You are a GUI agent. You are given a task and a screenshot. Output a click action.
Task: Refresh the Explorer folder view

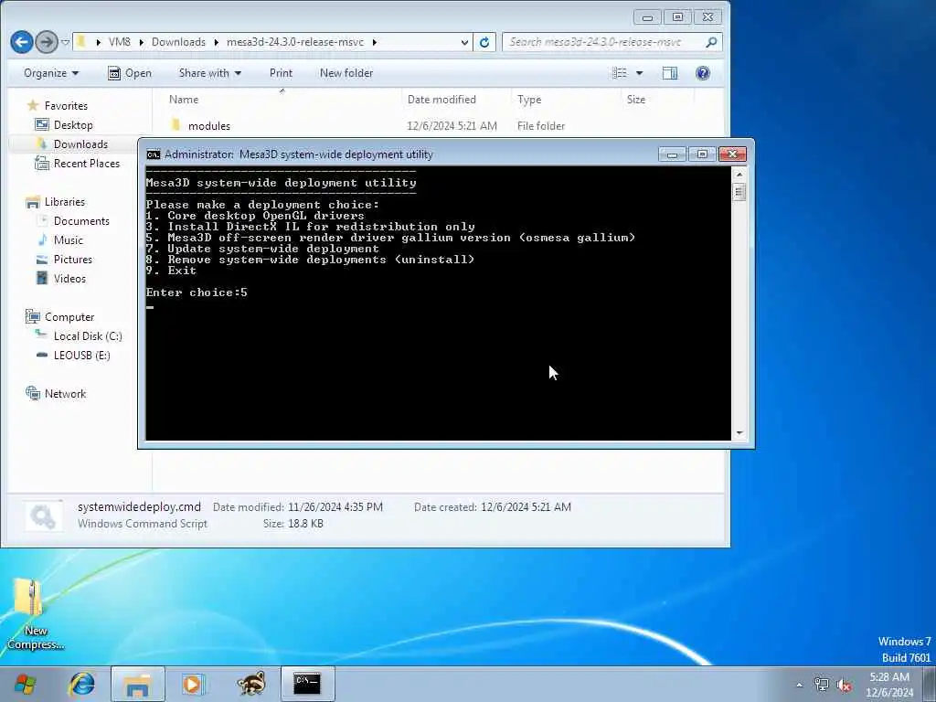coord(484,42)
